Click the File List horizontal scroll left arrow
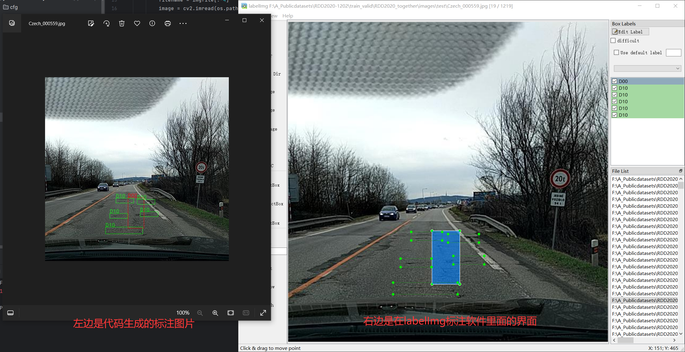 pyautogui.click(x=614, y=340)
